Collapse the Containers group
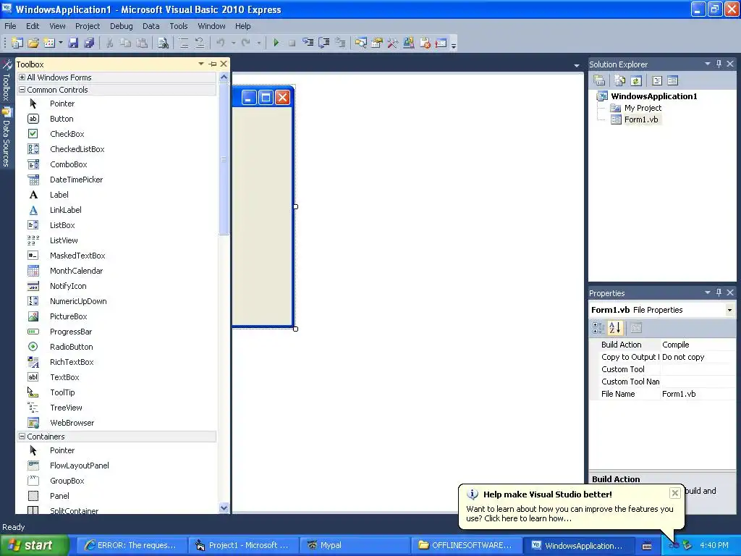 [x=22, y=437]
